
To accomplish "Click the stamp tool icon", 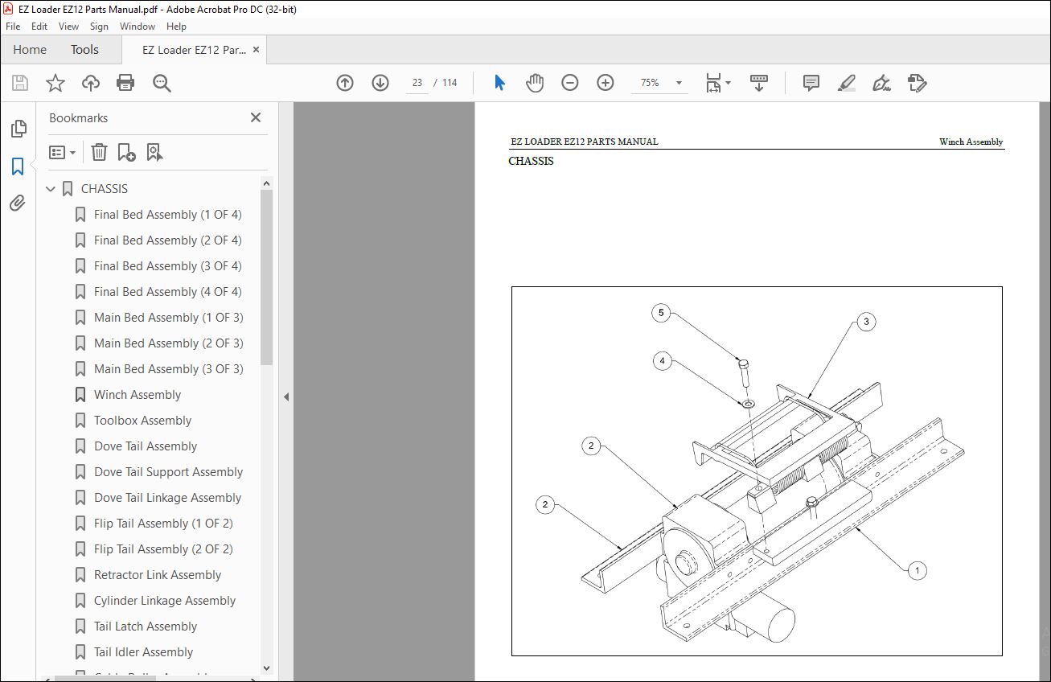I will (x=918, y=83).
